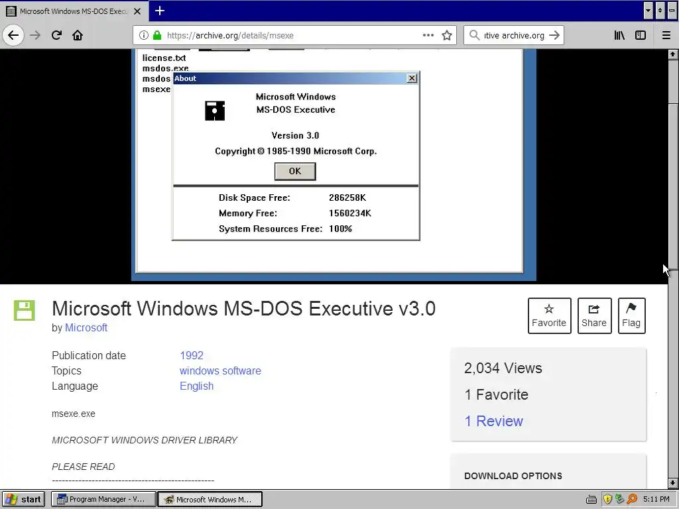Open the Windows start button
This screenshot has height=509, width=679.
click(x=23, y=499)
